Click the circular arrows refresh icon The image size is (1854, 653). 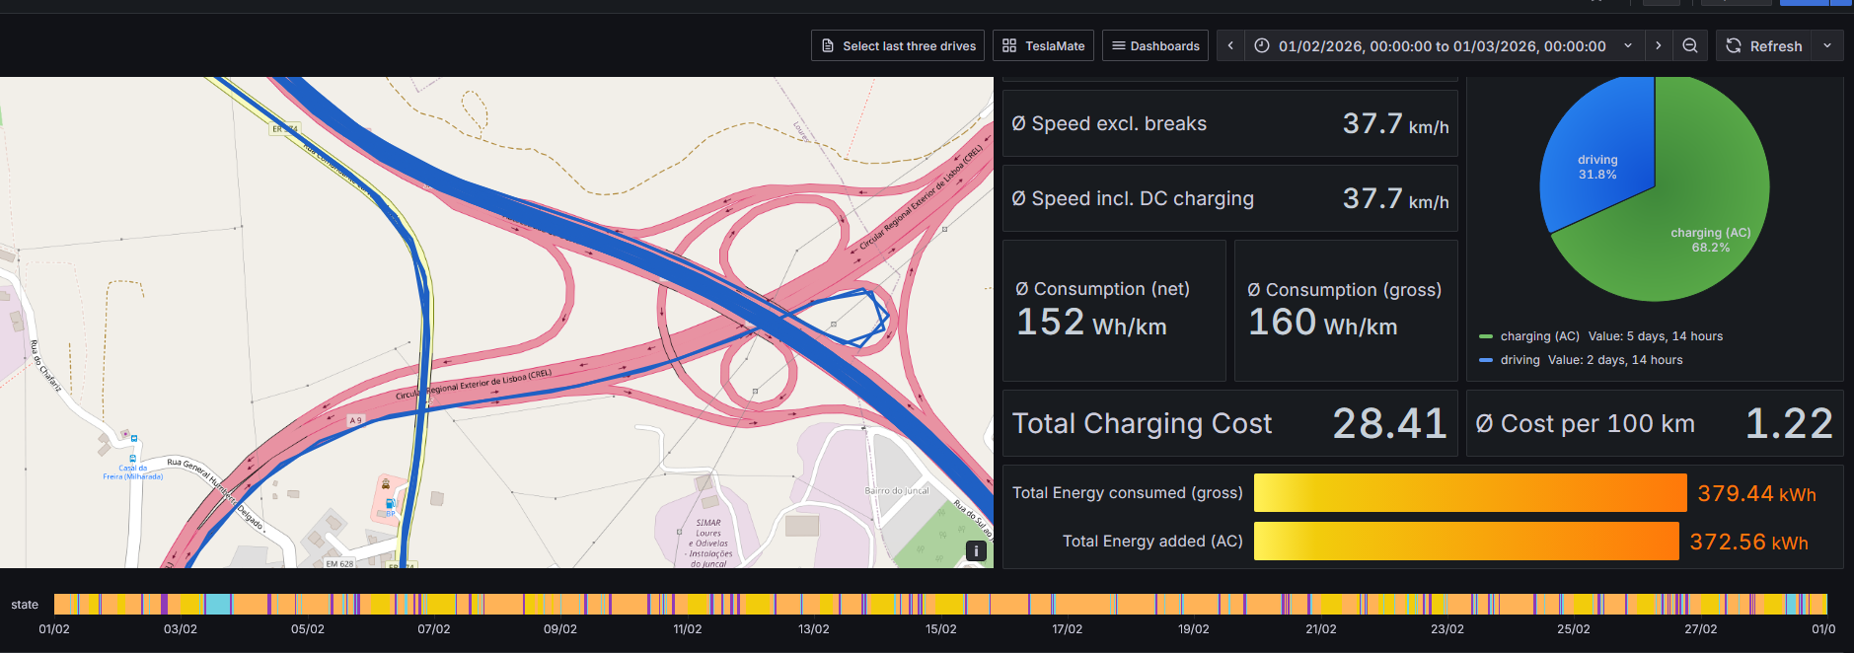[x=1734, y=45]
